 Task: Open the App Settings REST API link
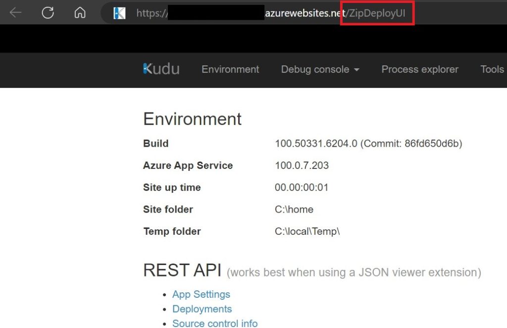pyautogui.click(x=201, y=294)
